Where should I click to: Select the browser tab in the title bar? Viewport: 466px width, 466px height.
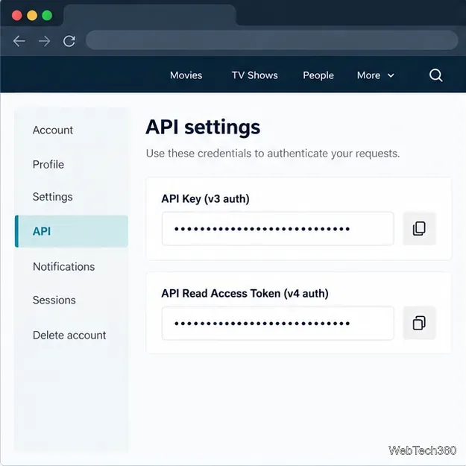coord(149,15)
